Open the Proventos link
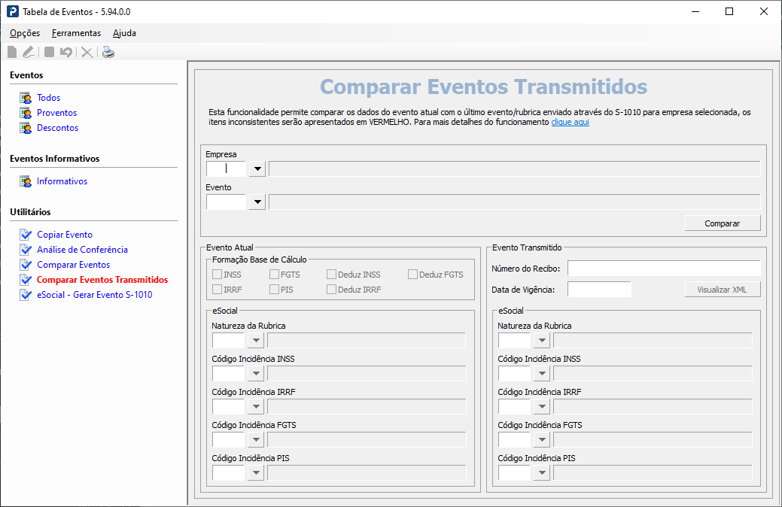Viewport: 782px width, 507px height. tap(57, 113)
